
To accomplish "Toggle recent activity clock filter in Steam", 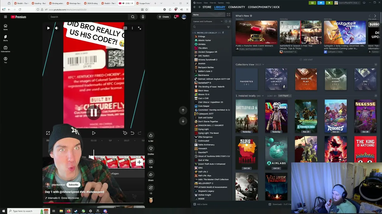I will tap(226, 21).
